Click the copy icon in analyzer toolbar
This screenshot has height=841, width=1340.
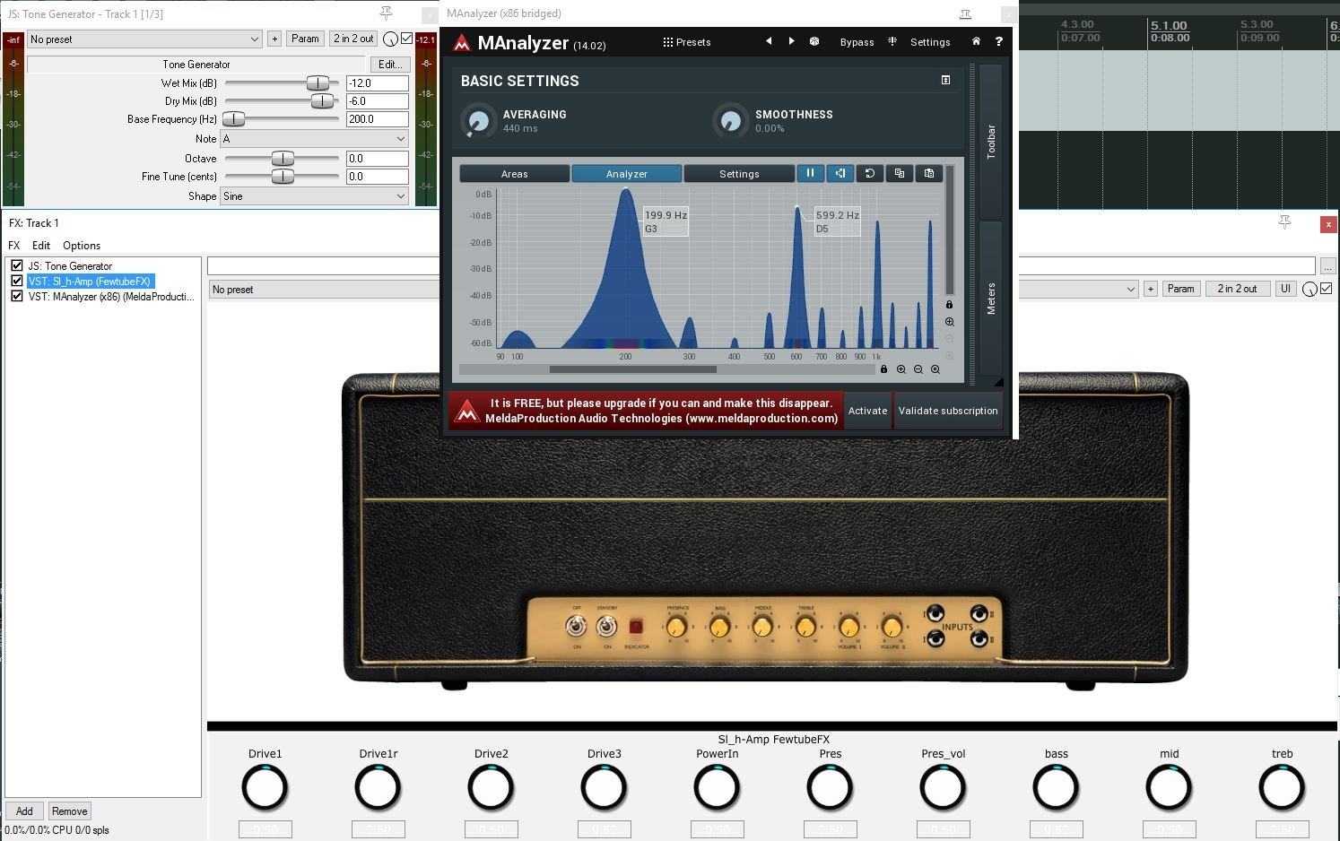899,173
